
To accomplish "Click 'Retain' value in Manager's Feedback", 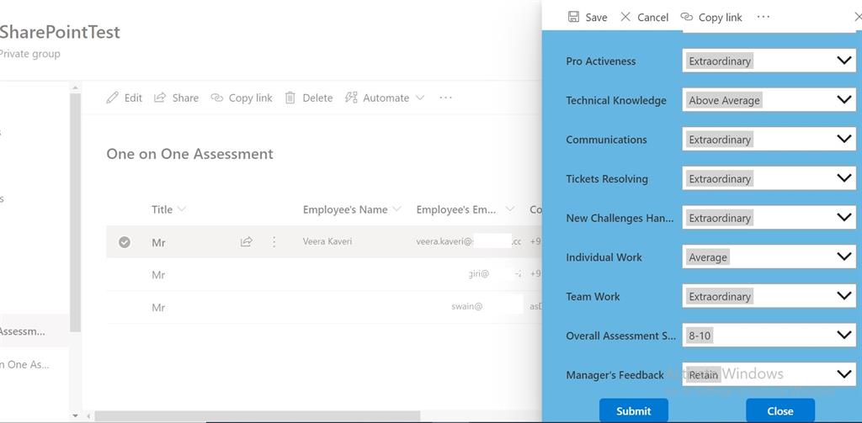I will [704, 375].
